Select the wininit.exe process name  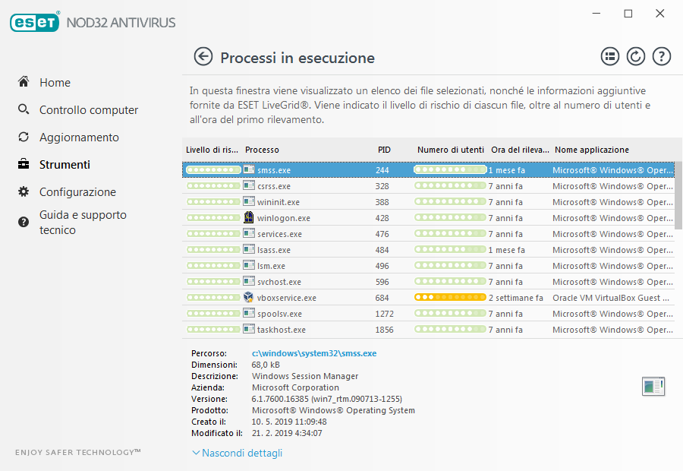point(279,202)
